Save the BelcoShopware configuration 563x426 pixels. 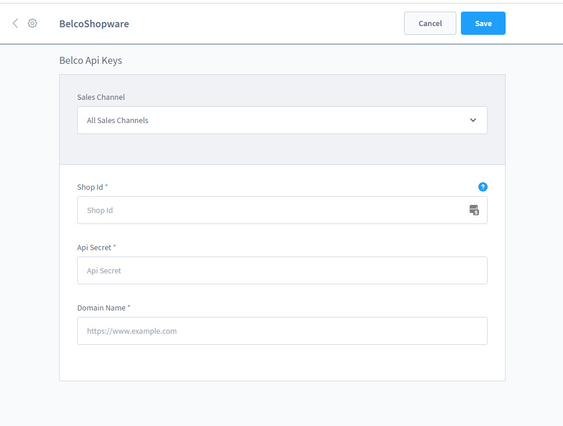click(483, 23)
